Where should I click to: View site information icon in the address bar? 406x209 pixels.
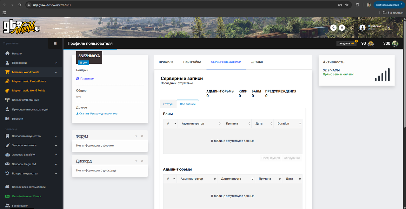pyautogui.click(x=29, y=5)
